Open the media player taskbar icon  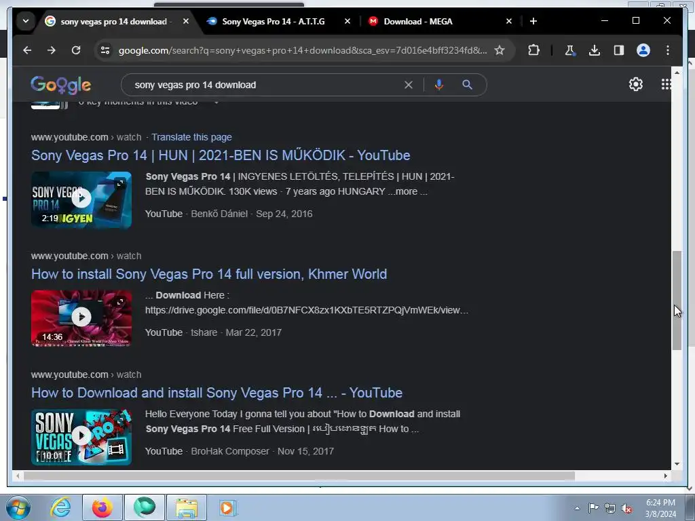227,507
